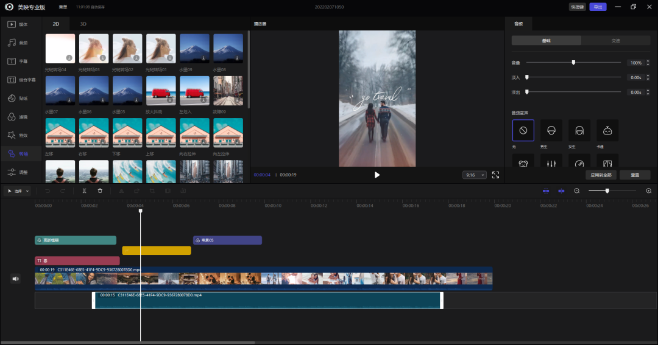Viewport: 658px width, 345px height.
Task: Click the split clip tool
Action: point(84,190)
